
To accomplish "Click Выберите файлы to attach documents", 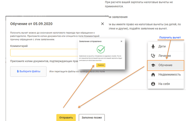I will click(x=28, y=71).
